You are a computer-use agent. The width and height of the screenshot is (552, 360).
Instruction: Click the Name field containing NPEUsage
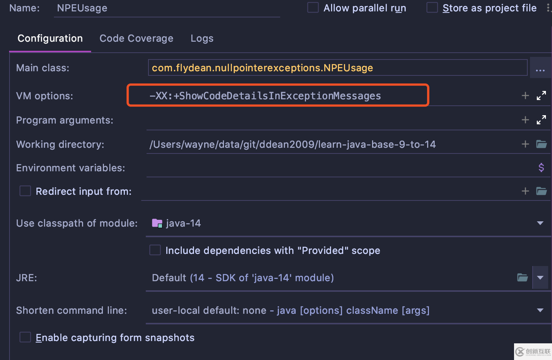pyautogui.click(x=167, y=8)
